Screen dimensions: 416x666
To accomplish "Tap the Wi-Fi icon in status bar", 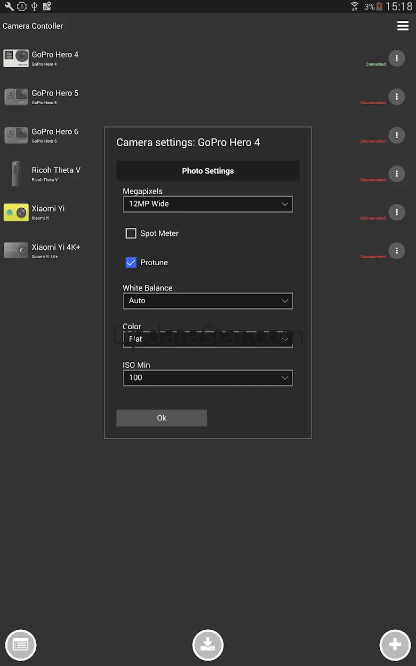I will tap(355, 6).
